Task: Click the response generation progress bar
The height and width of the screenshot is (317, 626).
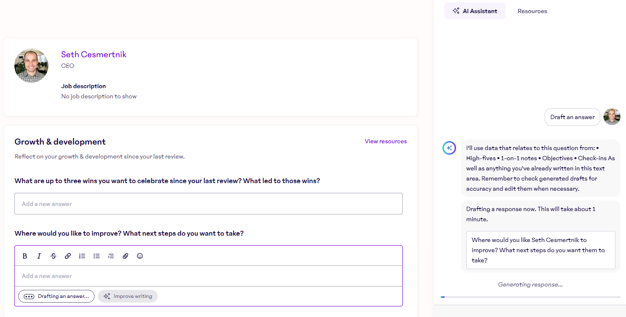Action: 530,297
